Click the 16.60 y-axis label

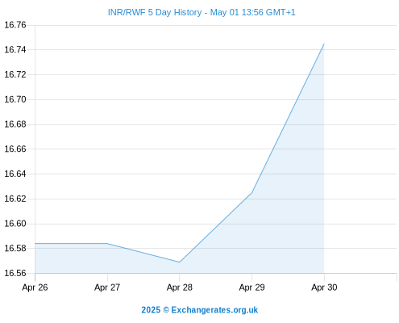point(15,224)
